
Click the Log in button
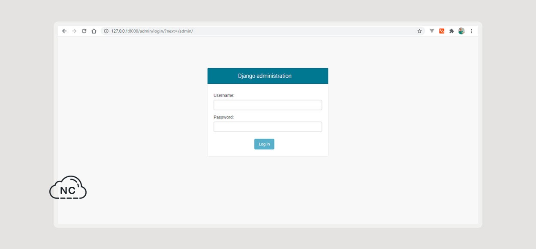[264, 144]
